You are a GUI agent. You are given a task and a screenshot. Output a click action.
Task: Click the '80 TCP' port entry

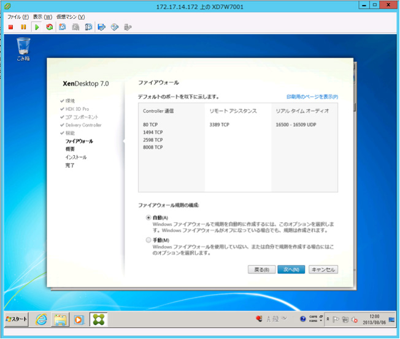(x=150, y=125)
